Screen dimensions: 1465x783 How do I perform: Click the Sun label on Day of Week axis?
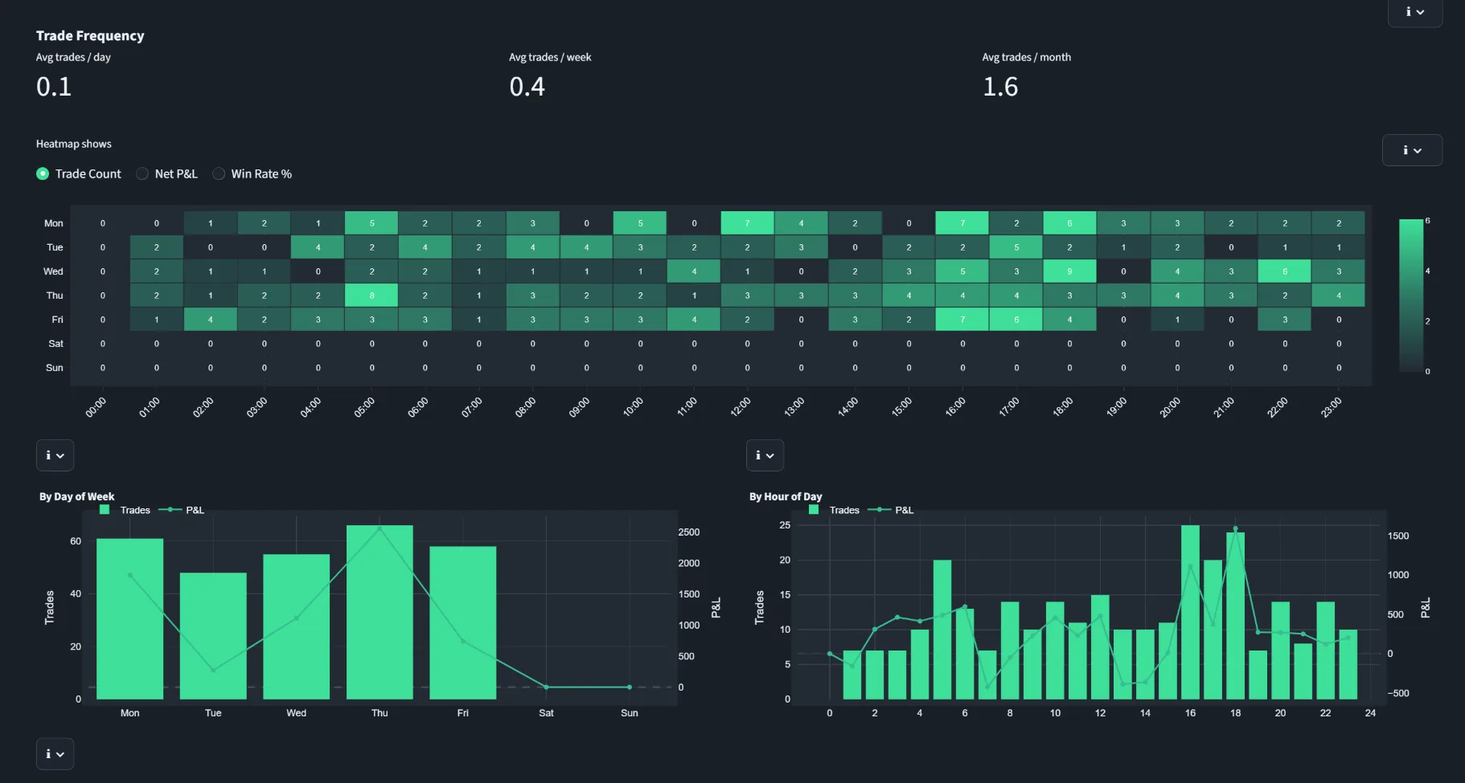(630, 713)
